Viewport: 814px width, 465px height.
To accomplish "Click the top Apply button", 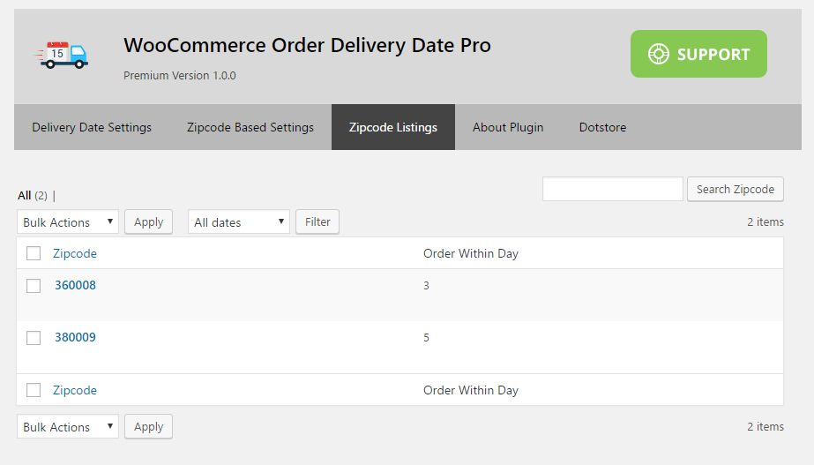I will (x=148, y=222).
